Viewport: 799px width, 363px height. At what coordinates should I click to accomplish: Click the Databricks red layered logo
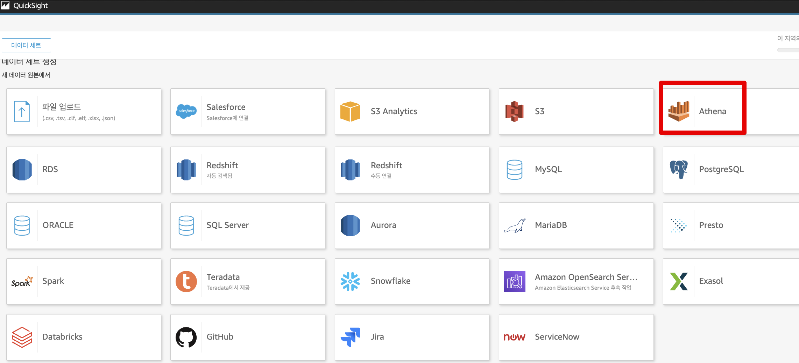pyautogui.click(x=22, y=337)
